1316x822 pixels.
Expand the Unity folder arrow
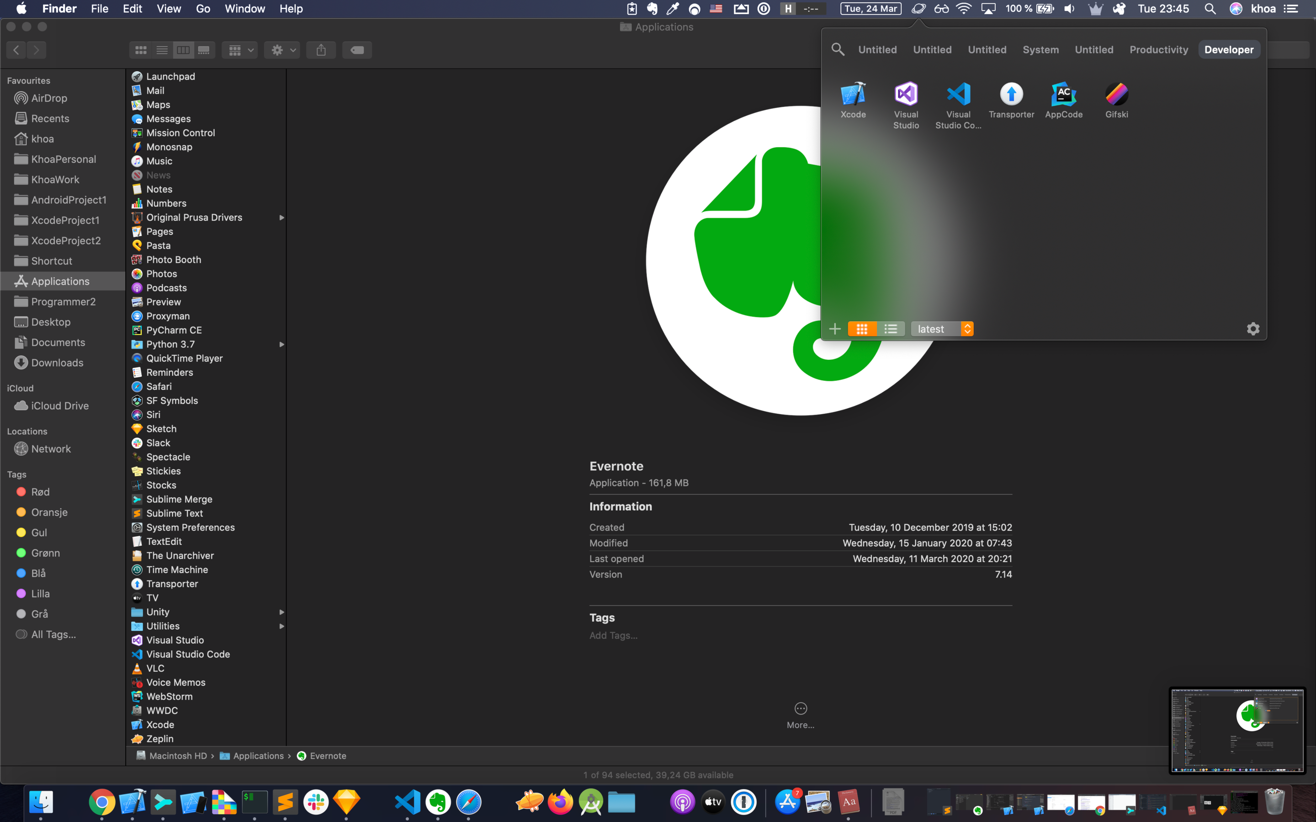(x=281, y=612)
